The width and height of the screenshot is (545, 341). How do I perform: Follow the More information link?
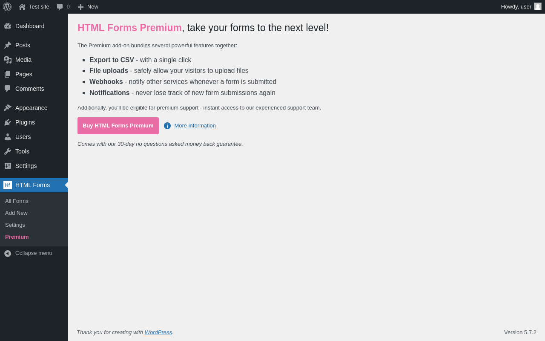pos(195,126)
